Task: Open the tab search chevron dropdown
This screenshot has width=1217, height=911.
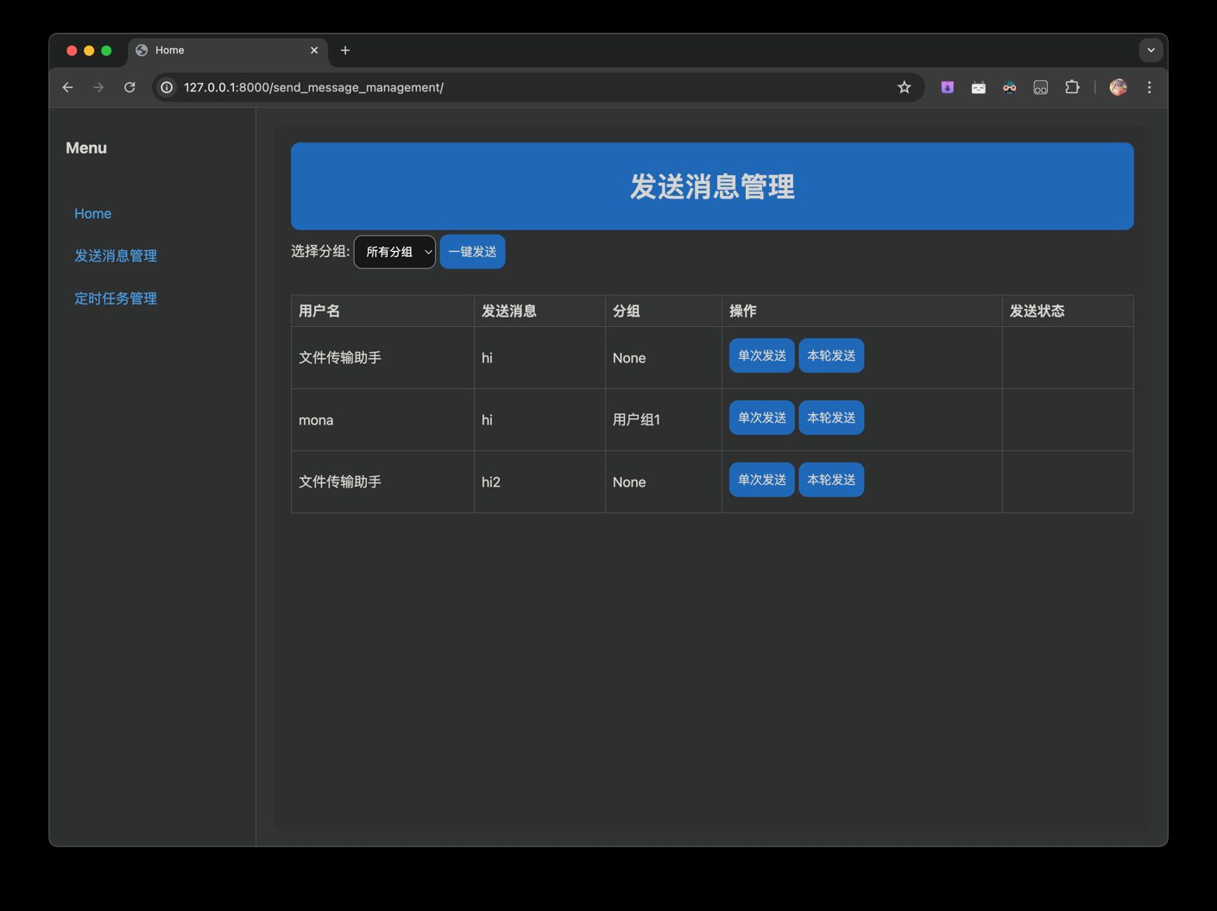Action: point(1151,50)
